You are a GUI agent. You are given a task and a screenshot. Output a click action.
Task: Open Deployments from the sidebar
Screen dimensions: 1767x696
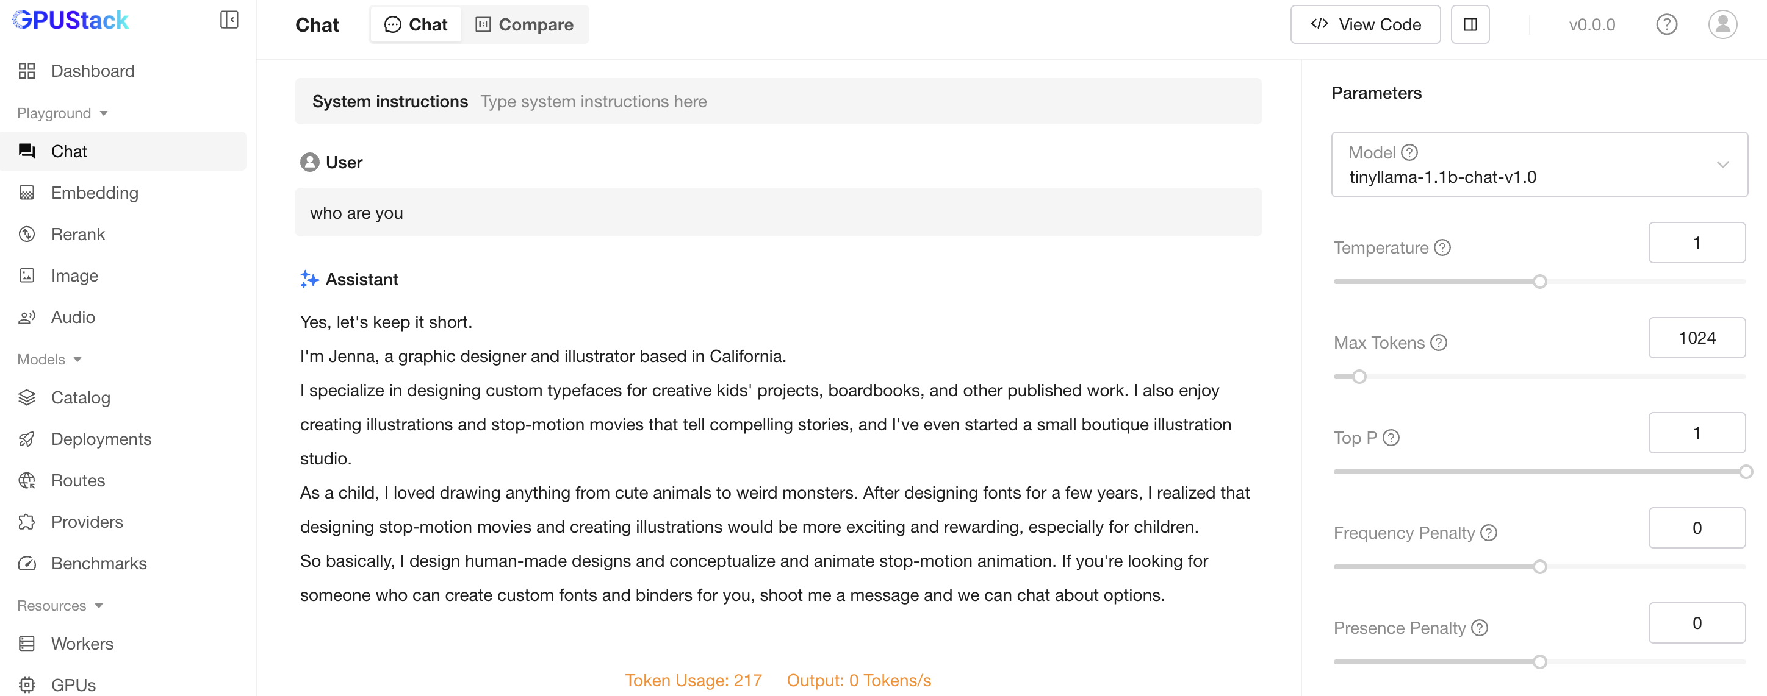[101, 439]
